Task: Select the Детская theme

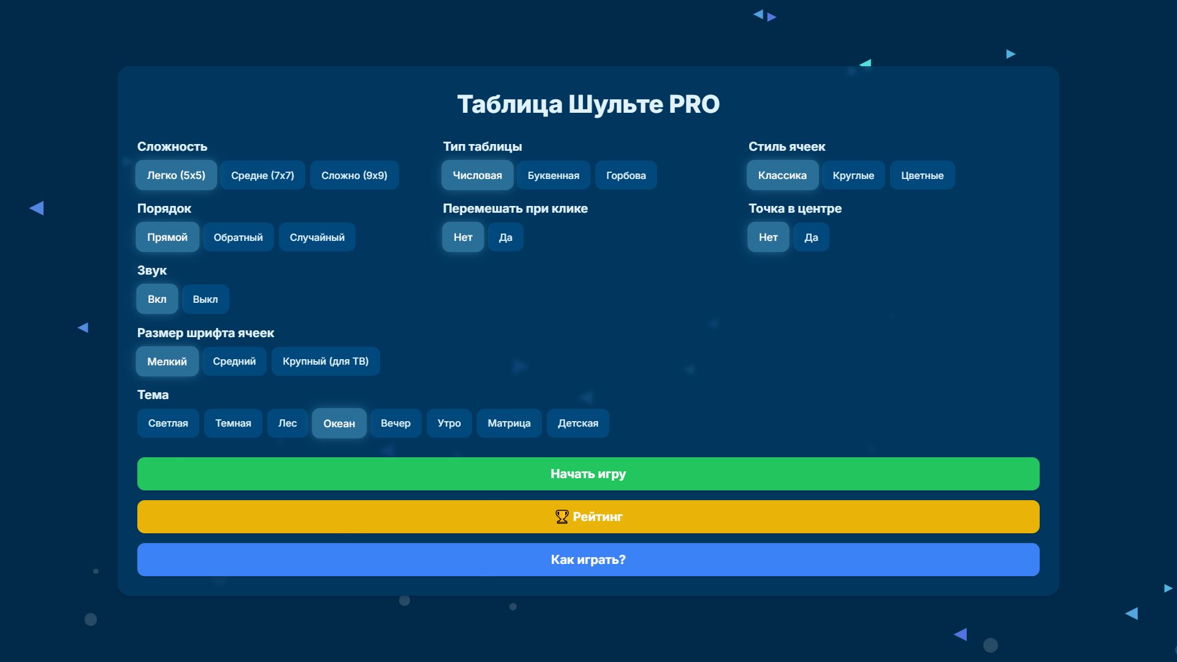Action: 577,423
